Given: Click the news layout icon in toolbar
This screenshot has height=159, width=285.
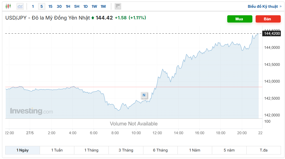Looking at the screenshot, I should (118, 6).
